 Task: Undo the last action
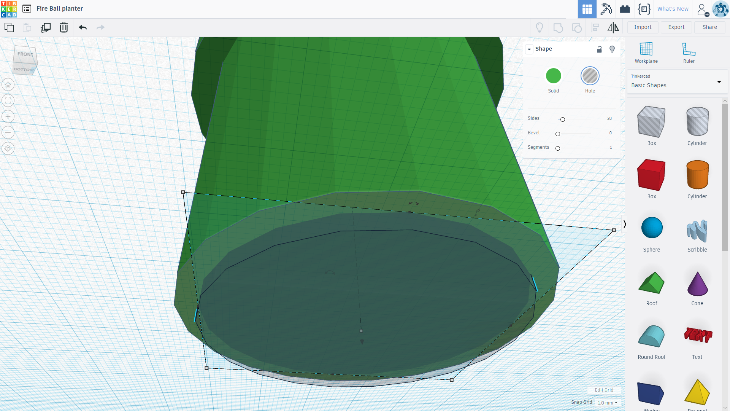[83, 27]
